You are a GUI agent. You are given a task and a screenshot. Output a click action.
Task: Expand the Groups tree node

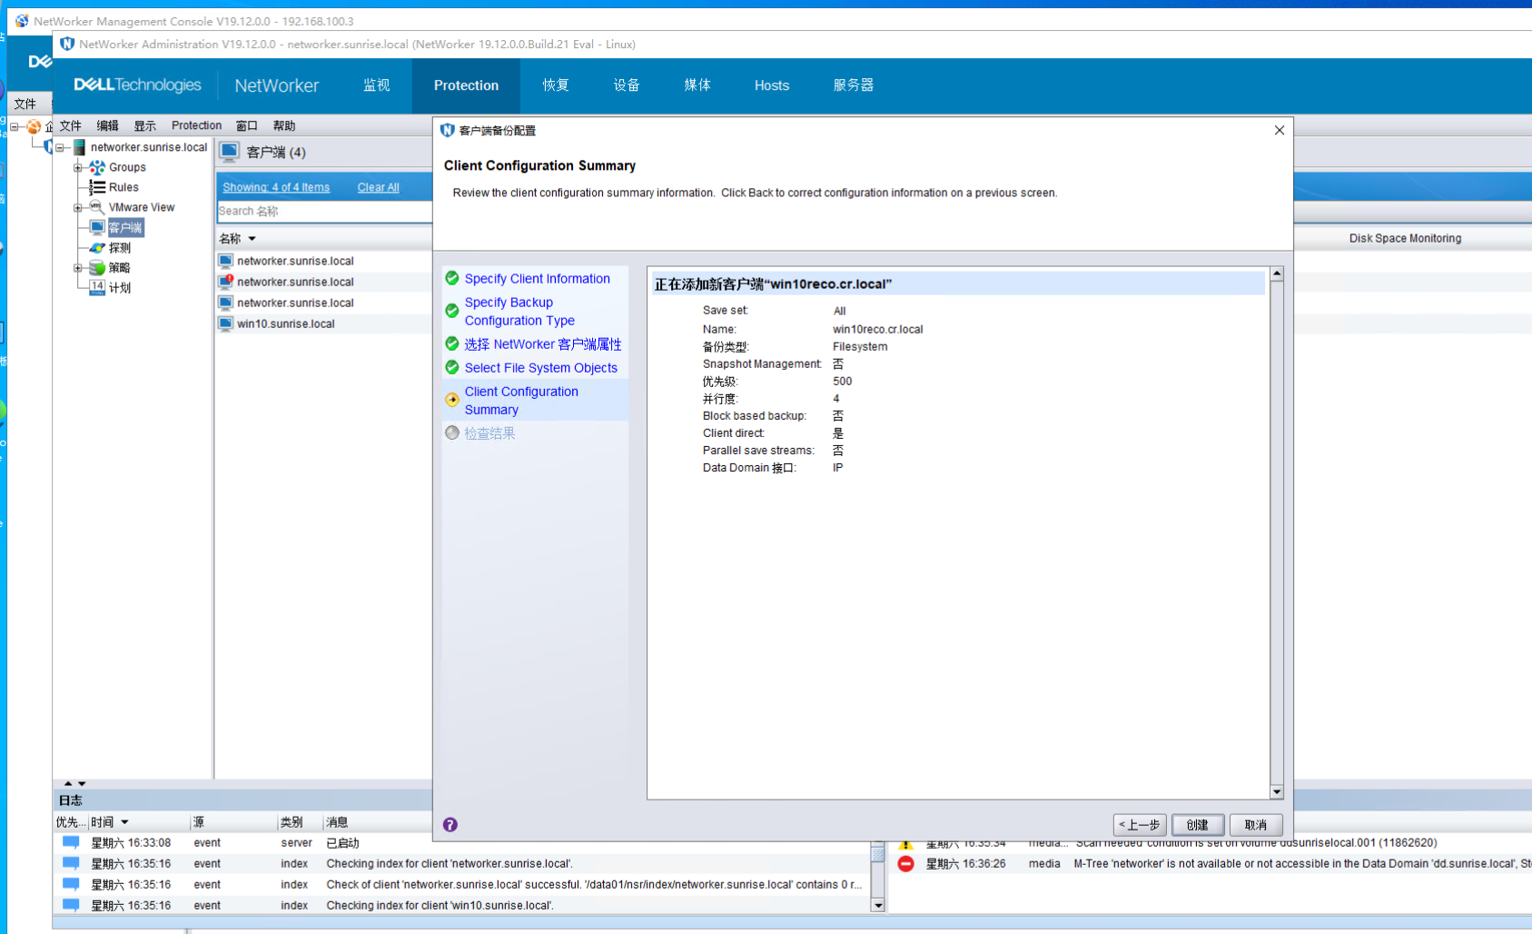coord(78,167)
